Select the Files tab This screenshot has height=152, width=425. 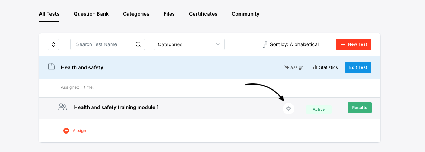click(x=169, y=14)
